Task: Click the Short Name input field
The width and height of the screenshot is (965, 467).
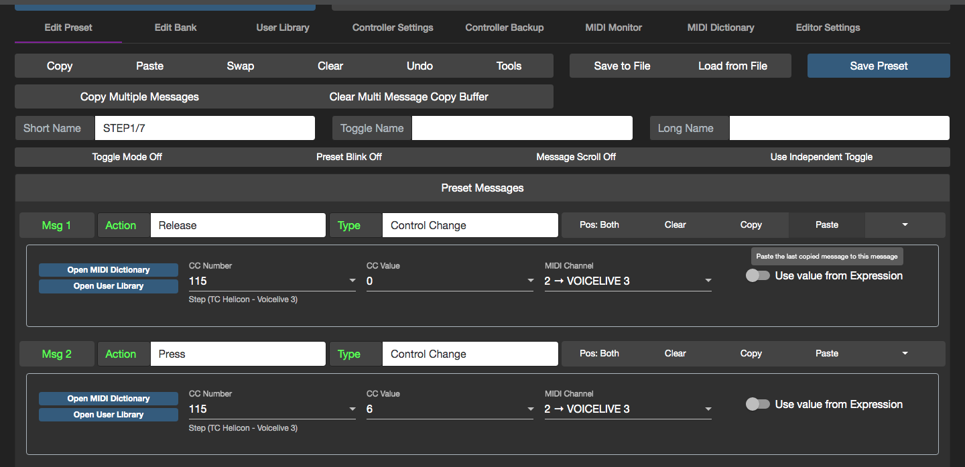Action: point(204,128)
